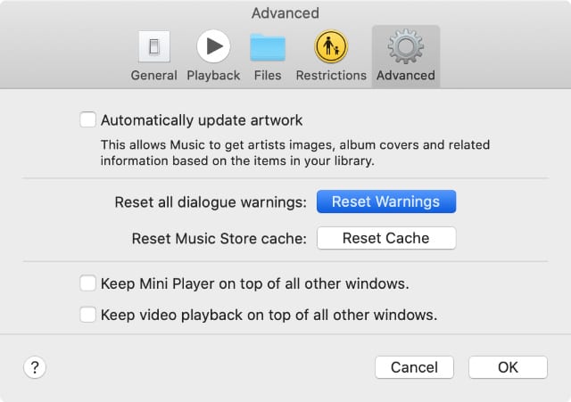Screen dimensions: 571x402
Task: Open the Files blue folder icon
Action: point(268,47)
